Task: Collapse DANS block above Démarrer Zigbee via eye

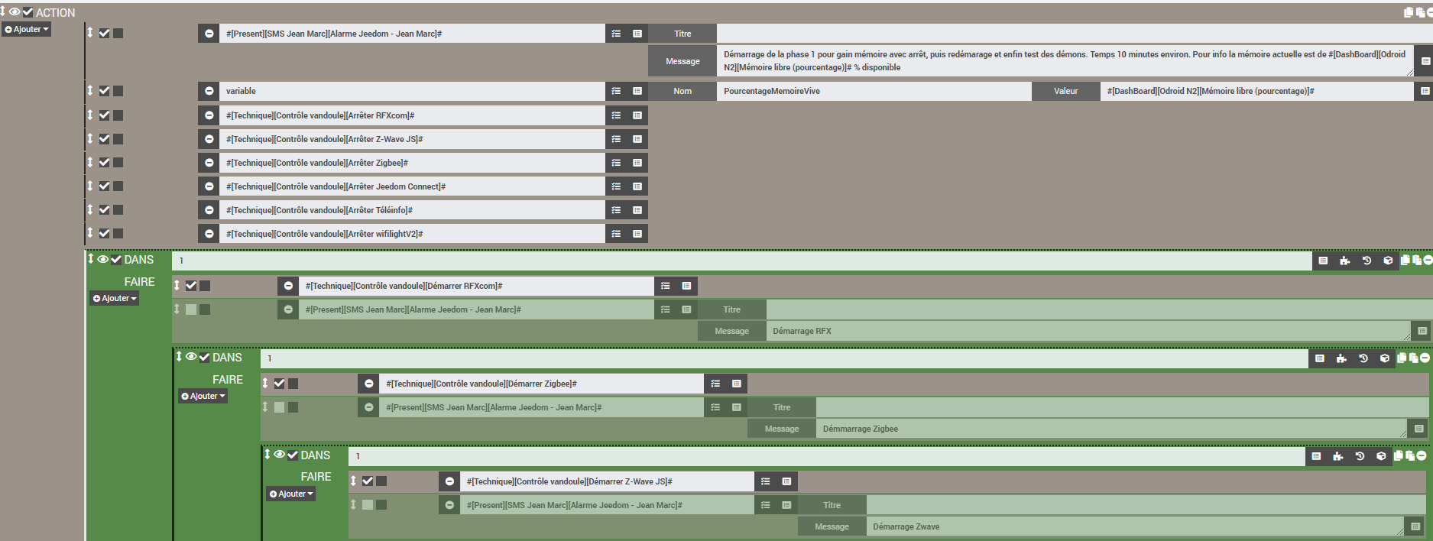Action: point(191,357)
